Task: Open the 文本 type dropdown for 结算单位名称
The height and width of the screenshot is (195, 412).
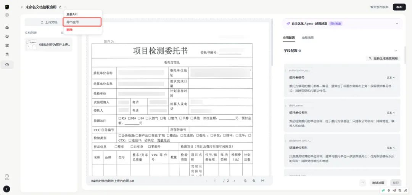Action: click(391, 148)
